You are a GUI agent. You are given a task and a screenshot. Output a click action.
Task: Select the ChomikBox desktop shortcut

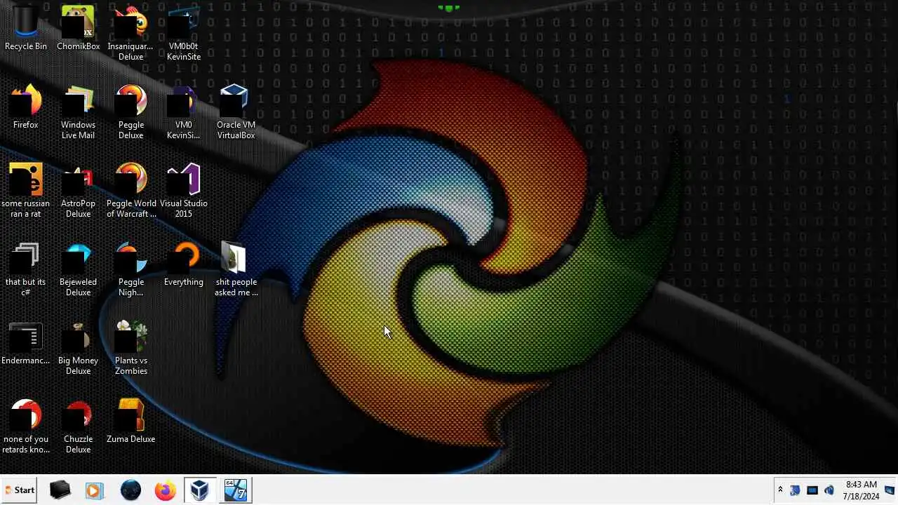[78, 29]
